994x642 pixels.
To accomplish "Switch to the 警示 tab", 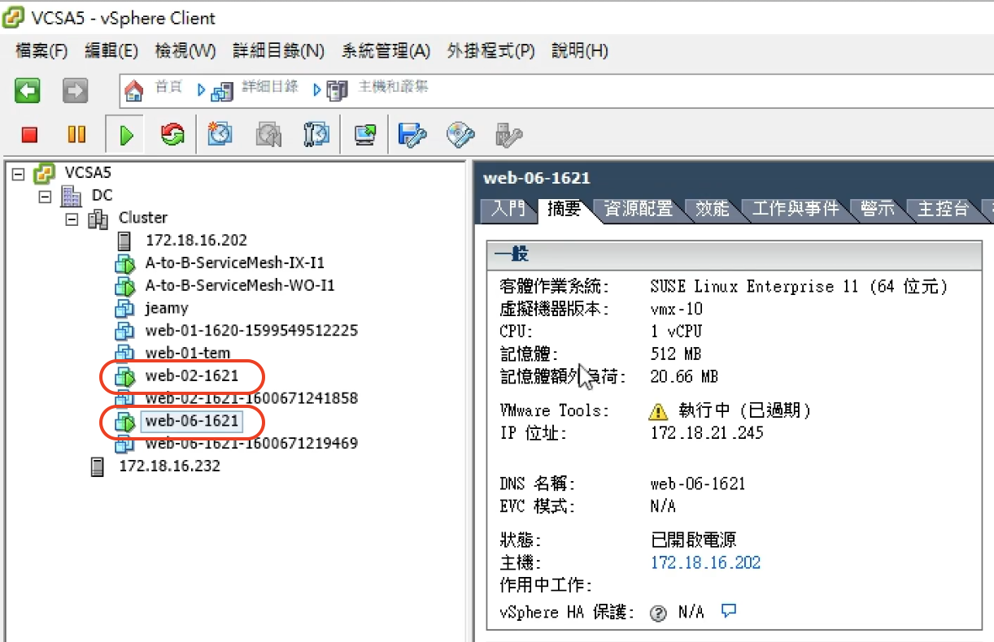I will [878, 210].
